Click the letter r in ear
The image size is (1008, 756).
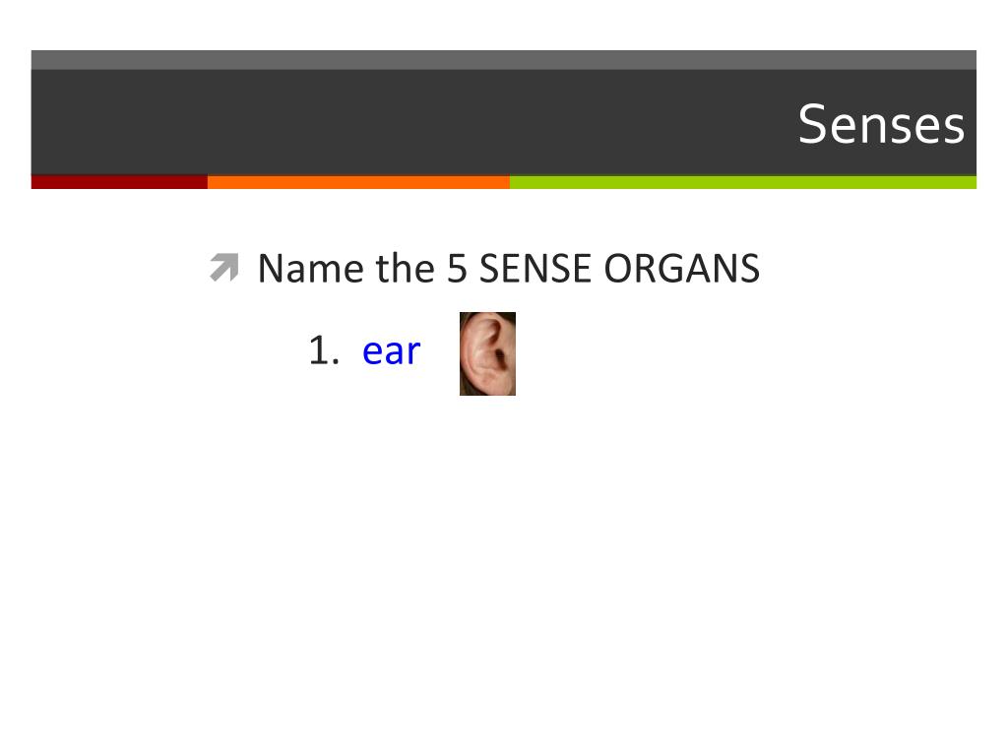[x=412, y=353]
